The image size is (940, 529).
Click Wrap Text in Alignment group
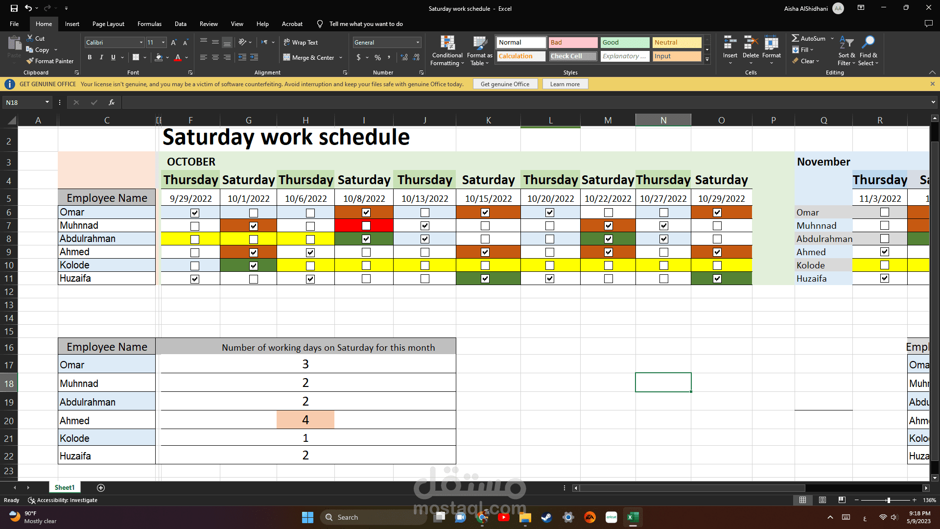[x=301, y=43]
